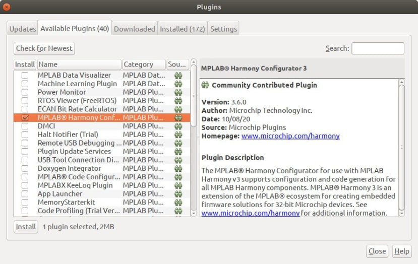Mark Doxygen Integrator for install
The height and width of the screenshot is (264, 418).
tap(25, 169)
